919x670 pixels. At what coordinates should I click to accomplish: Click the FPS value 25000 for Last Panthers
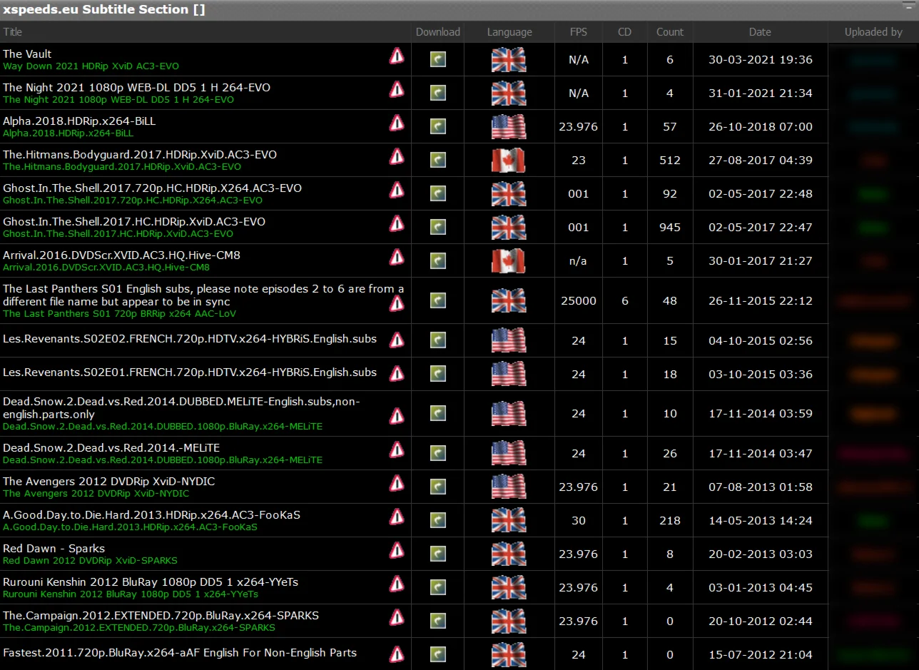pos(579,300)
